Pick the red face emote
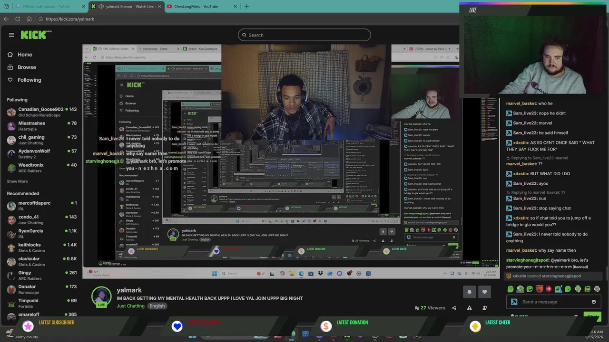 click(539, 289)
